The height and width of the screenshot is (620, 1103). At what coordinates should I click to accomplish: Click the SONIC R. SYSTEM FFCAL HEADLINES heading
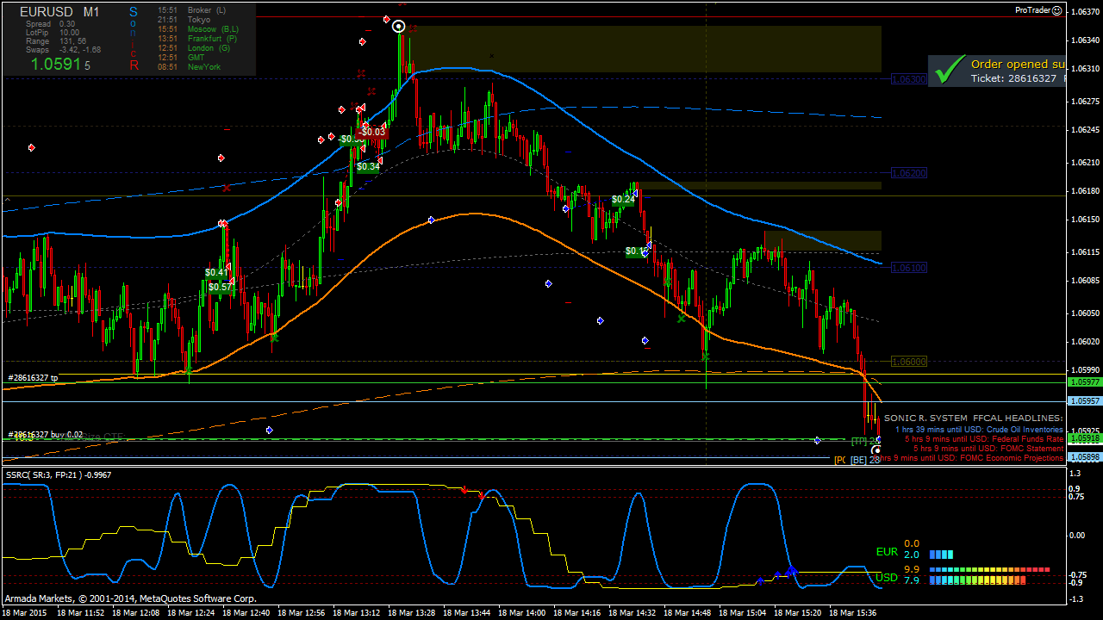coord(974,418)
